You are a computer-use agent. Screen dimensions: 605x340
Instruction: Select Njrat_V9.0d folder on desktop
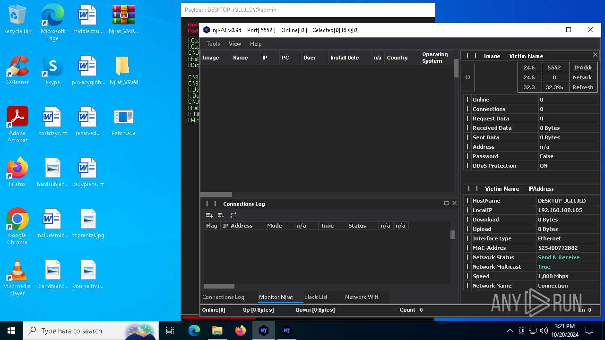pyautogui.click(x=123, y=71)
